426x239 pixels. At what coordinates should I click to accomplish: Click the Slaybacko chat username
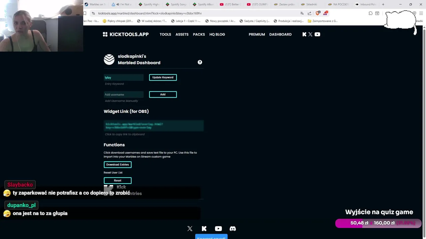20,185
